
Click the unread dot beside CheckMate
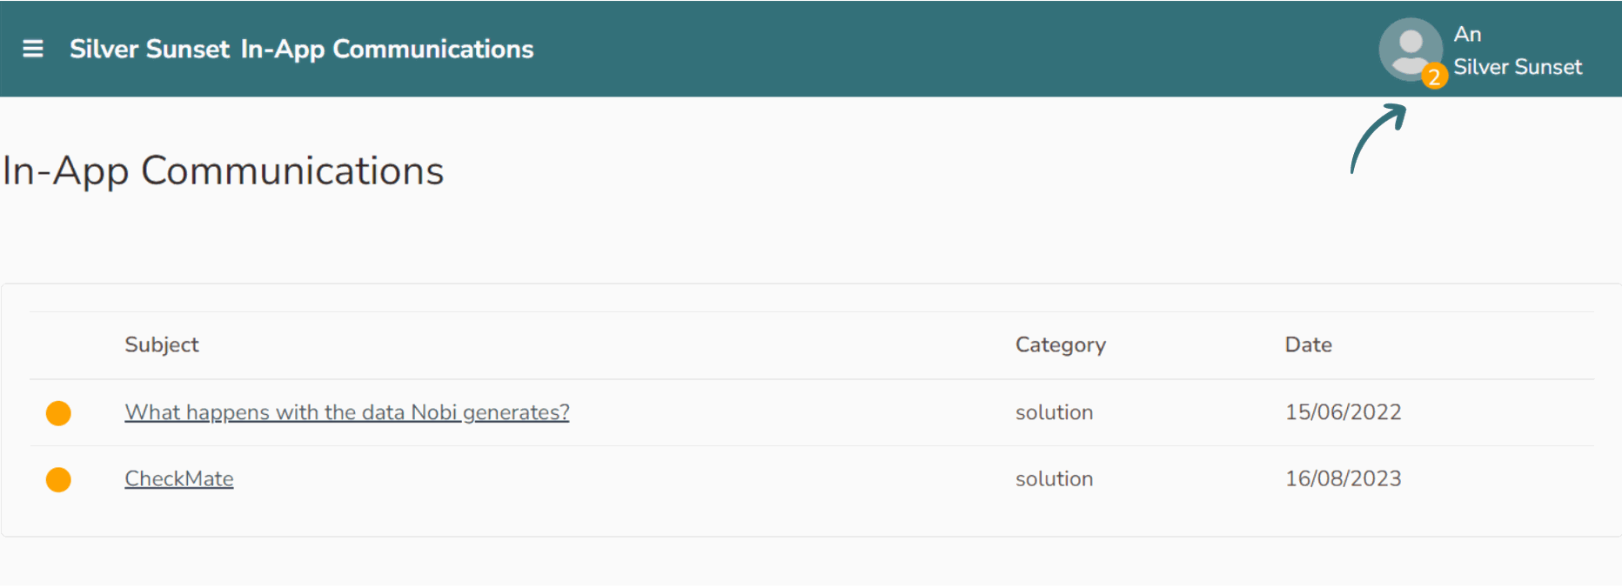coord(58,479)
